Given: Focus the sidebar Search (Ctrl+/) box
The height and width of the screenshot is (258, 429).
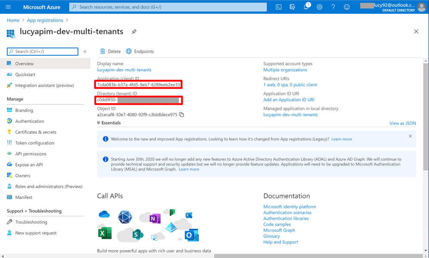Looking at the screenshot, I should pos(43,52).
